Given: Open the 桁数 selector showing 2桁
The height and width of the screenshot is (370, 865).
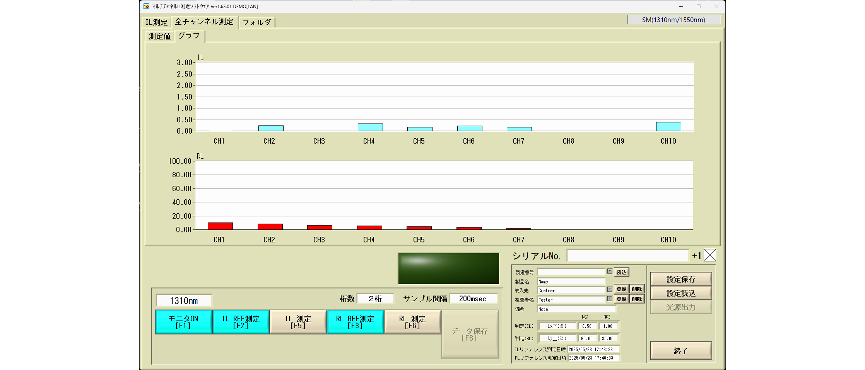Looking at the screenshot, I should 375,299.
